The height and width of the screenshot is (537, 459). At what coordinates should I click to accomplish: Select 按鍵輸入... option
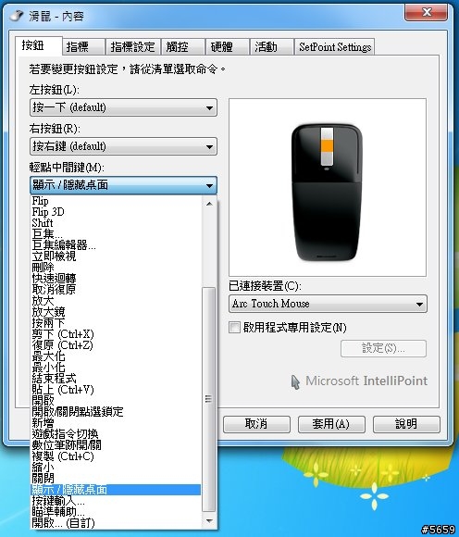116,501
